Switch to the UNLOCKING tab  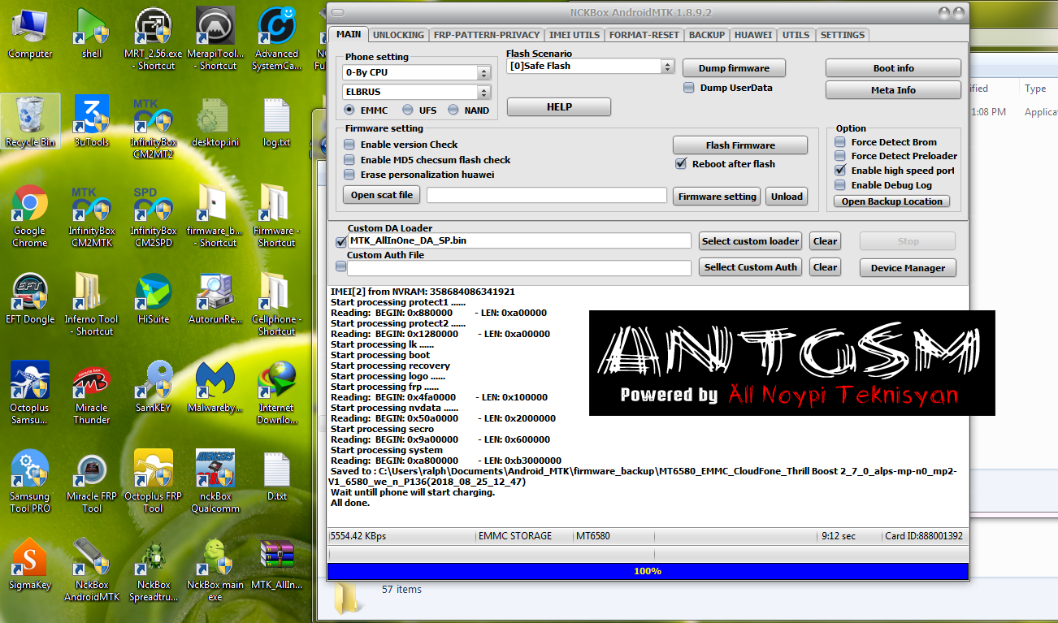point(398,35)
